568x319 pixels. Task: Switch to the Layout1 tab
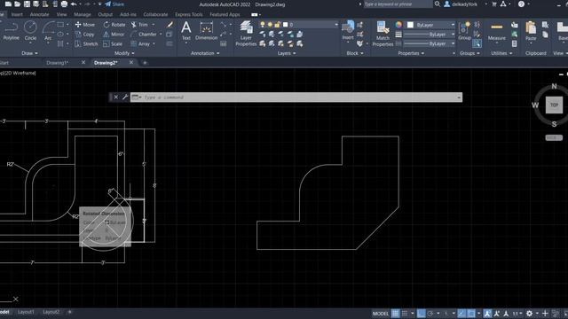point(26,312)
